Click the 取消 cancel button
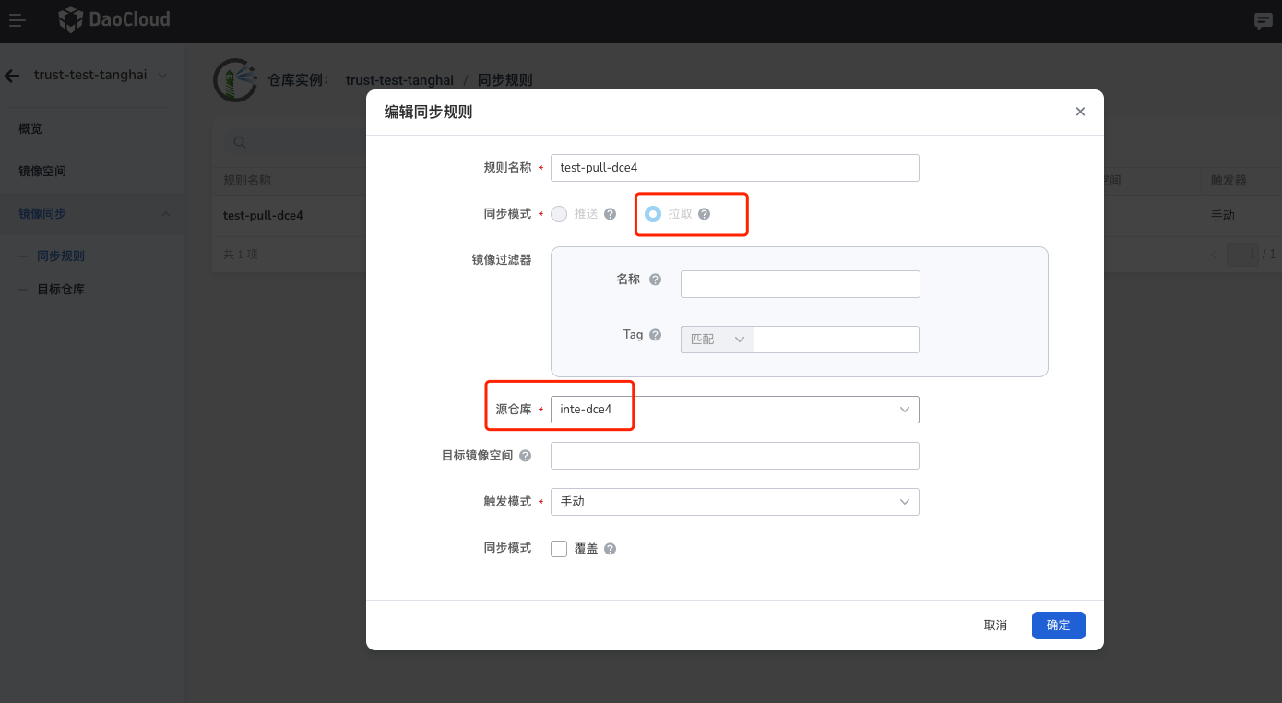The height and width of the screenshot is (703, 1282). (x=995, y=625)
